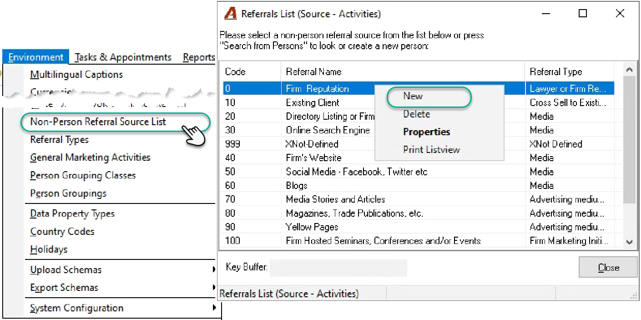Click the scrollbar up arrow in referral list
The width and height of the screenshot is (641, 320).
[x=630, y=70]
